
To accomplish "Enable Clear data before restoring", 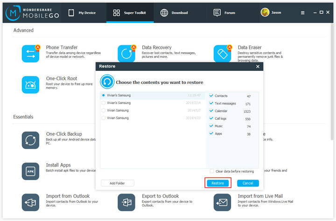I will coord(212,171).
